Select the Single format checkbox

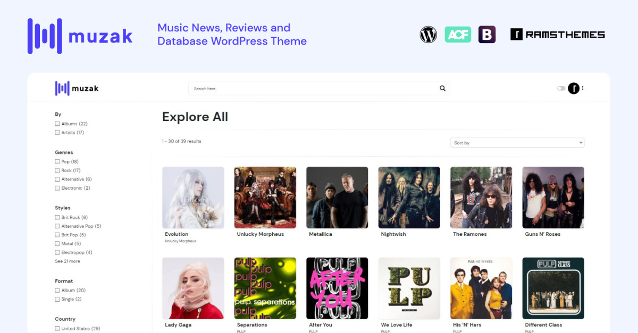pyautogui.click(x=57, y=300)
